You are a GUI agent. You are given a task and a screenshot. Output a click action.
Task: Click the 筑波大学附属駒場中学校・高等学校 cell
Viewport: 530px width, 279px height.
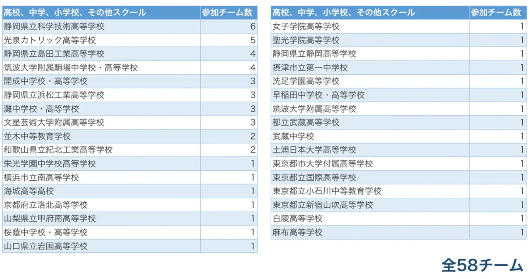pos(71,68)
